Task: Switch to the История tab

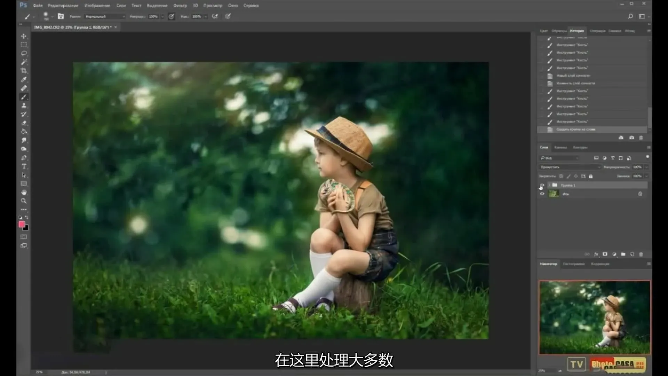Action: [576, 31]
